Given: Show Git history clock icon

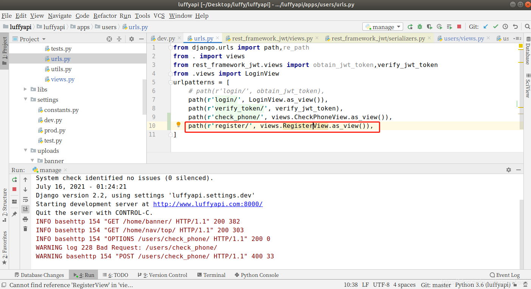Looking at the screenshot, I should [505, 27].
